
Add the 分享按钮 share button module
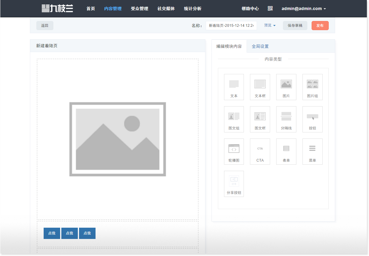click(234, 184)
